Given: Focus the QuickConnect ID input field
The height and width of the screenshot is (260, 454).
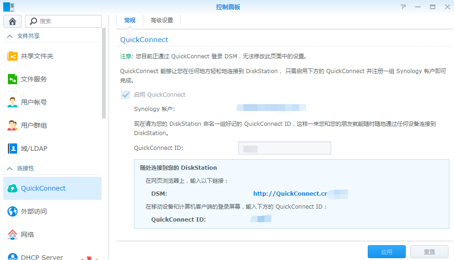Looking at the screenshot, I should click(285, 148).
